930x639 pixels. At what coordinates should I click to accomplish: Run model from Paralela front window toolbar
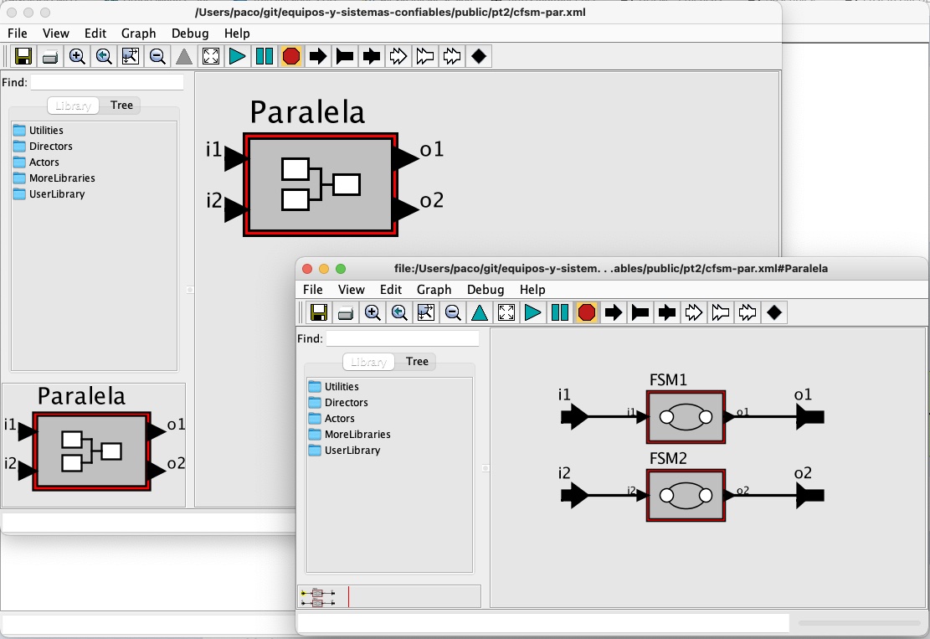[x=532, y=312]
